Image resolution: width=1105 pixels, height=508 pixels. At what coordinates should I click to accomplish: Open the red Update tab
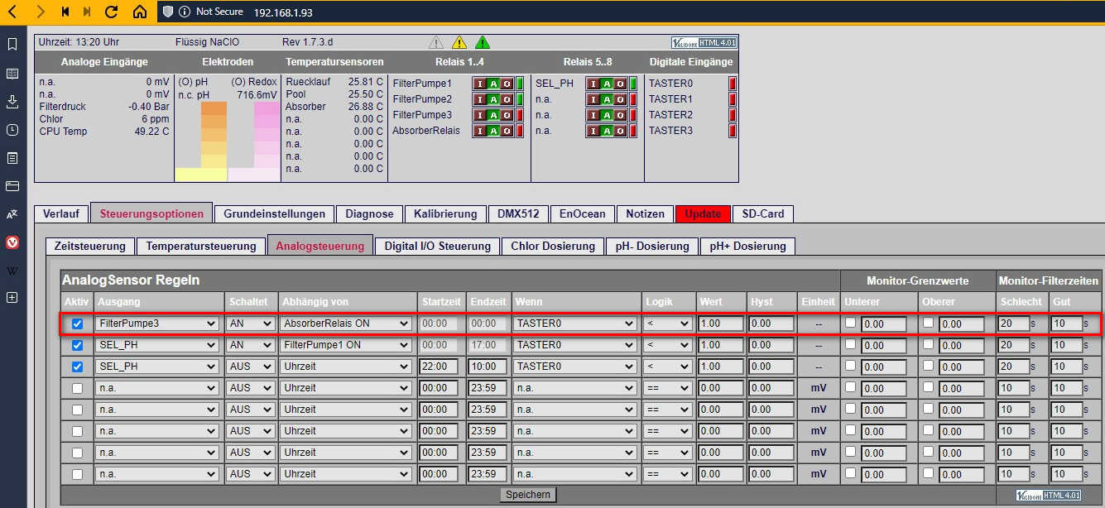[x=703, y=213]
